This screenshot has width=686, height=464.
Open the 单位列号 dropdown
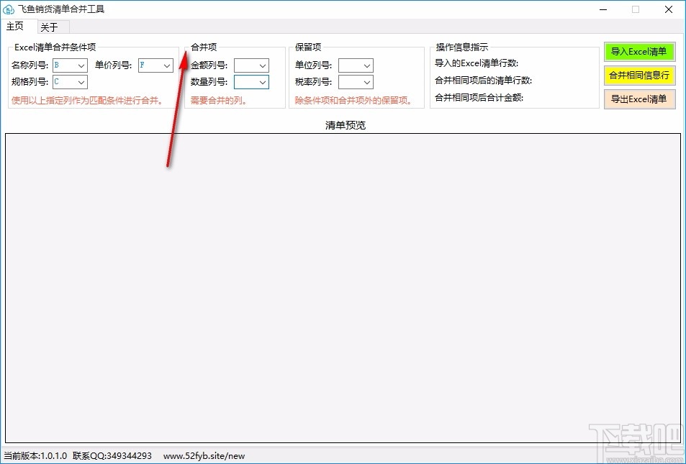pyautogui.click(x=368, y=65)
